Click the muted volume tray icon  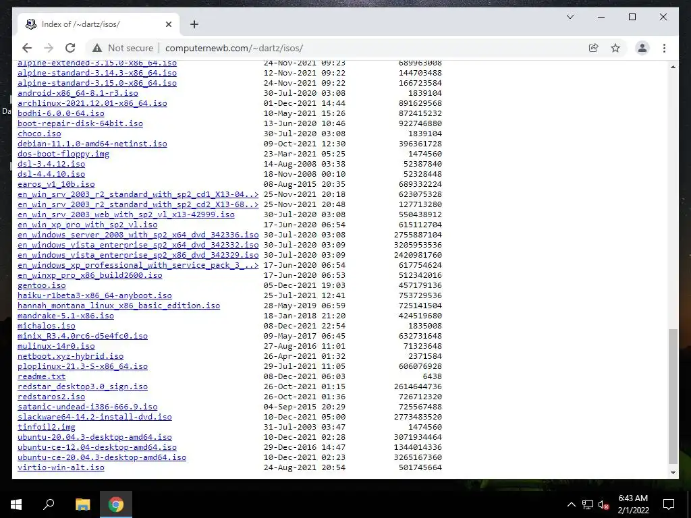[x=603, y=505]
